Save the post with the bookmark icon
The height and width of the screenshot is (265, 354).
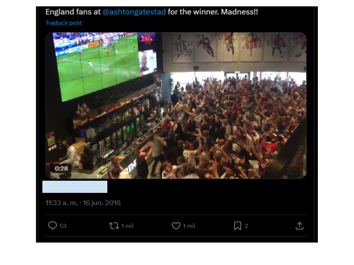[x=237, y=226]
